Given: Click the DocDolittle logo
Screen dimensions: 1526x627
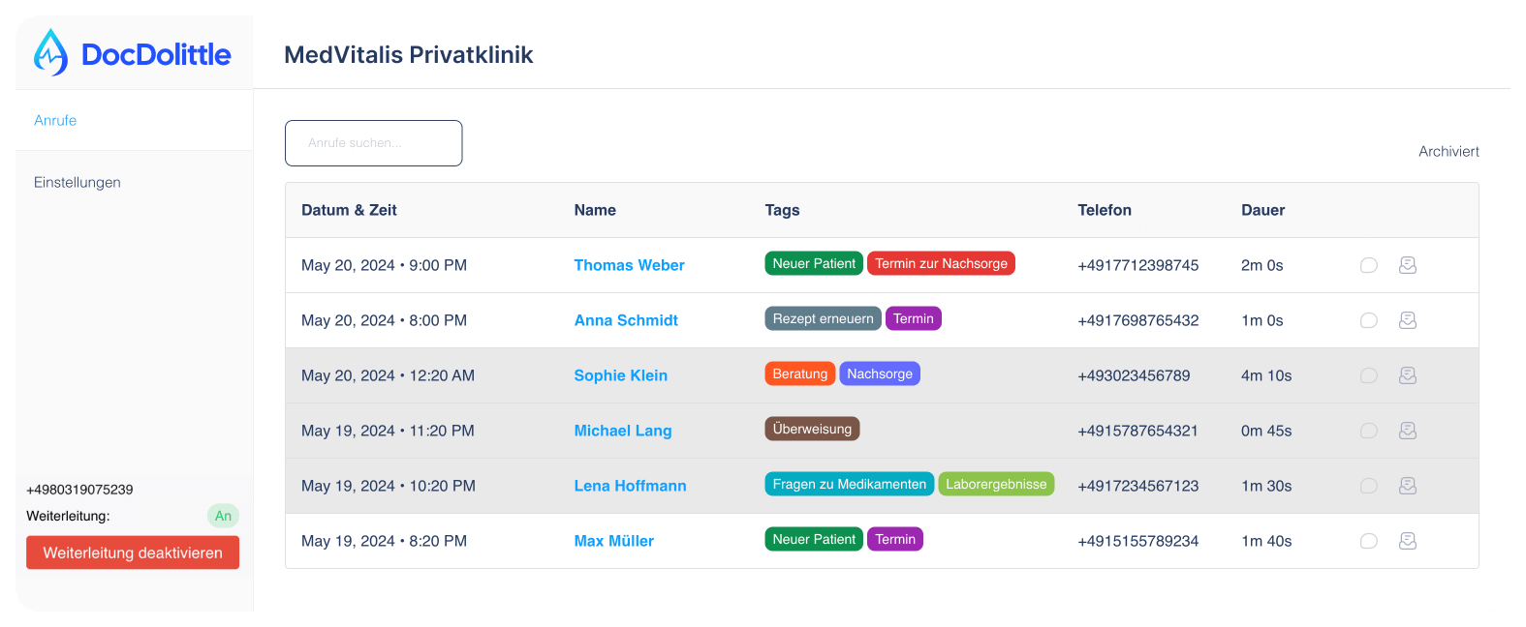Looking at the screenshot, I should (133, 53).
